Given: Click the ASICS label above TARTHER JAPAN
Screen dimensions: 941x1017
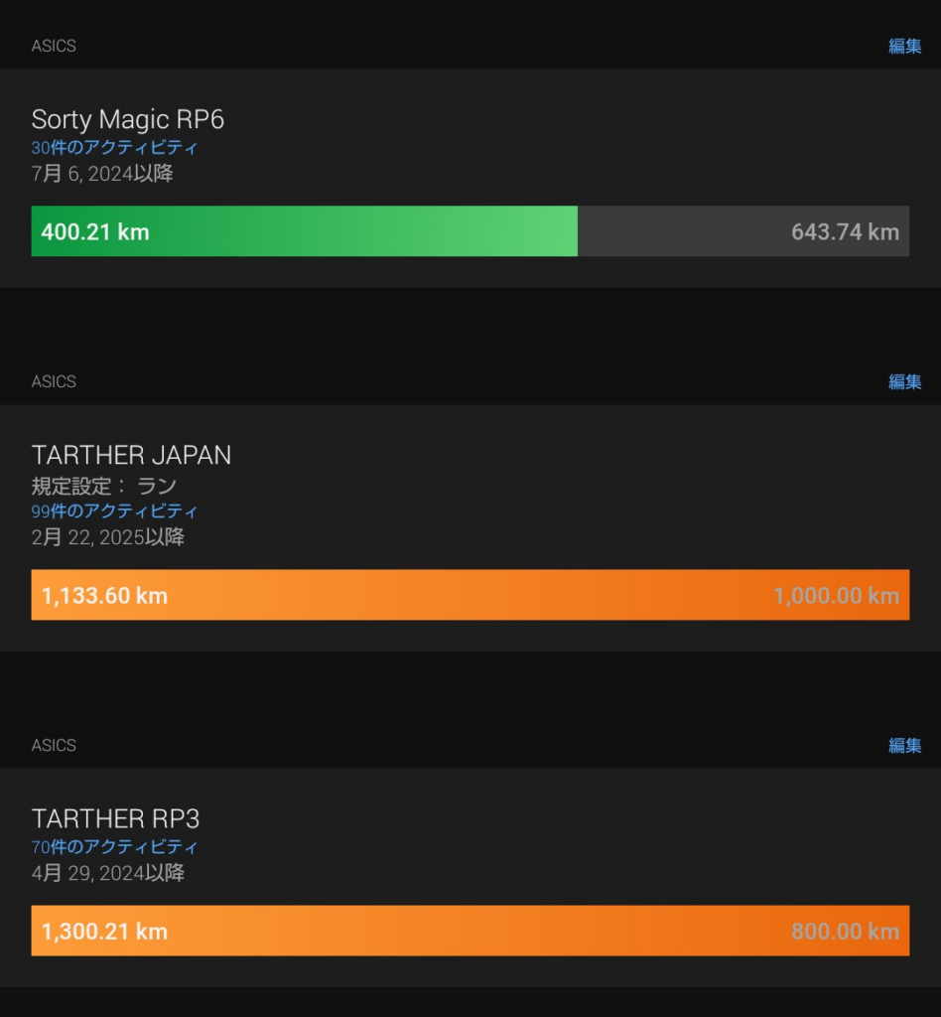Looking at the screenshot, I should point(54,381).
